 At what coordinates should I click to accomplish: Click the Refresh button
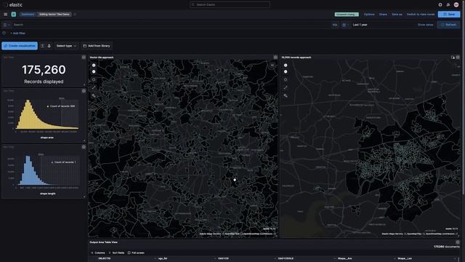pyautogui.click(x=448, y=25)
